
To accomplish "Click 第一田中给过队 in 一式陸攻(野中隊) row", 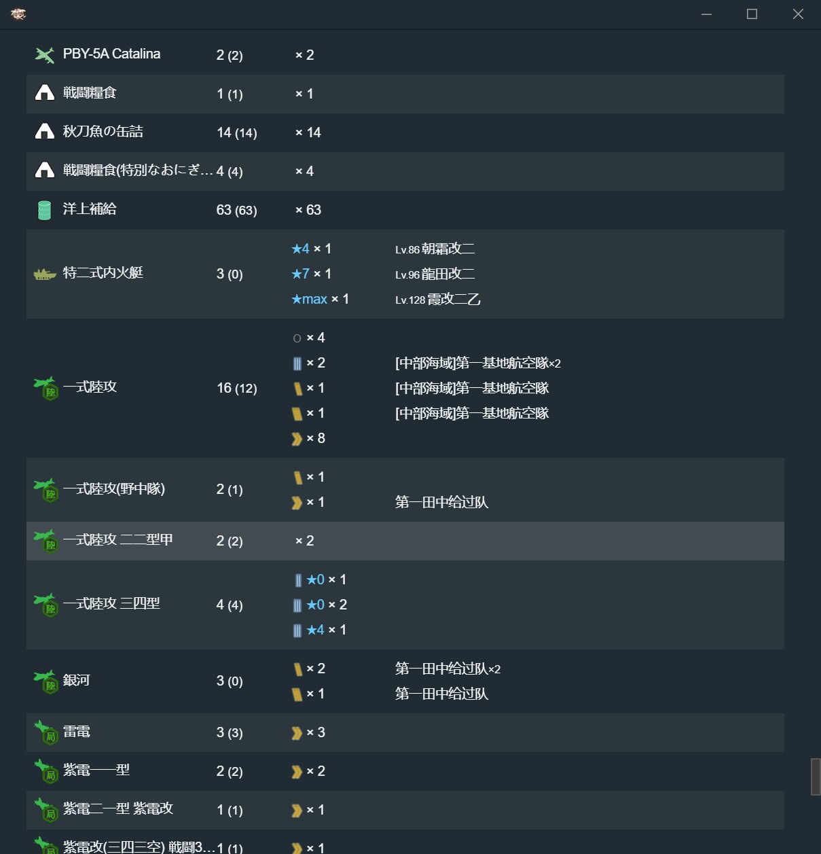I will (442, 503).
